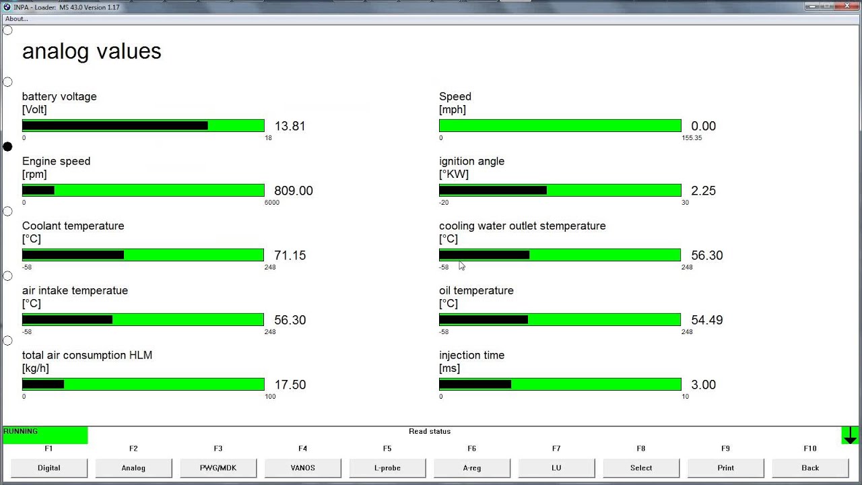Open the Analog values screen
862x485 pixels.
[133, 467]
